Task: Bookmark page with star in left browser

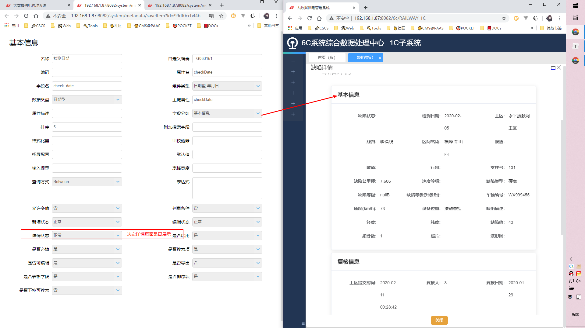Action: [221, 16]
